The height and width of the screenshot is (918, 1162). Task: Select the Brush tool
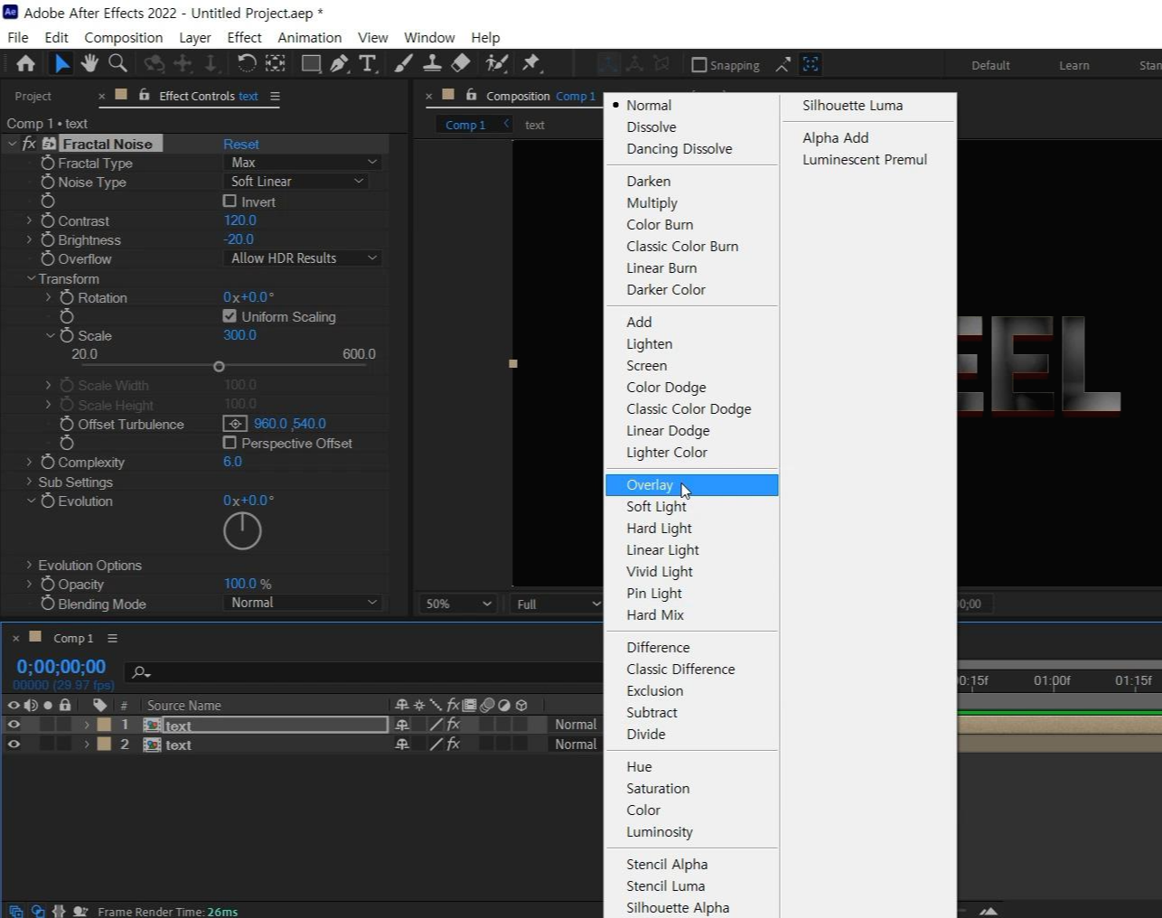[404, 63]
